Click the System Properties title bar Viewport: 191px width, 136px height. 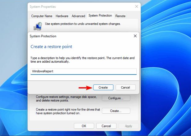pos(78,6)
